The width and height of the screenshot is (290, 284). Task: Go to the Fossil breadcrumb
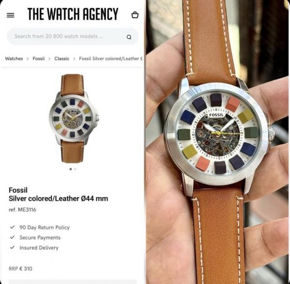tap(39, 59)
